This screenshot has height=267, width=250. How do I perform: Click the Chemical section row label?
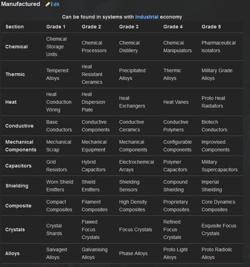click(x=16, y=47)
